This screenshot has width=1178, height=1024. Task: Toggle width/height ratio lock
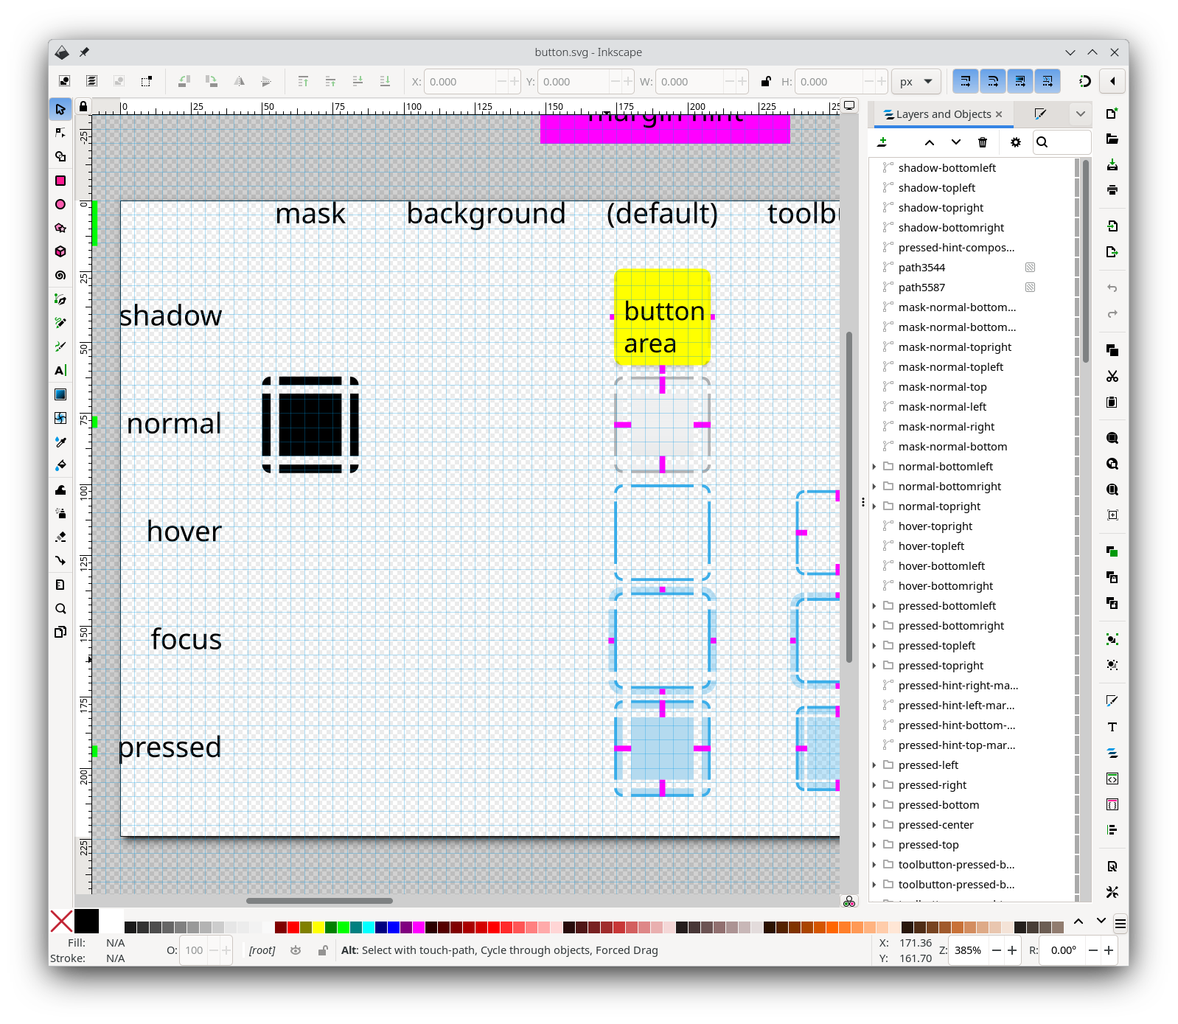(x=766, y=82)
